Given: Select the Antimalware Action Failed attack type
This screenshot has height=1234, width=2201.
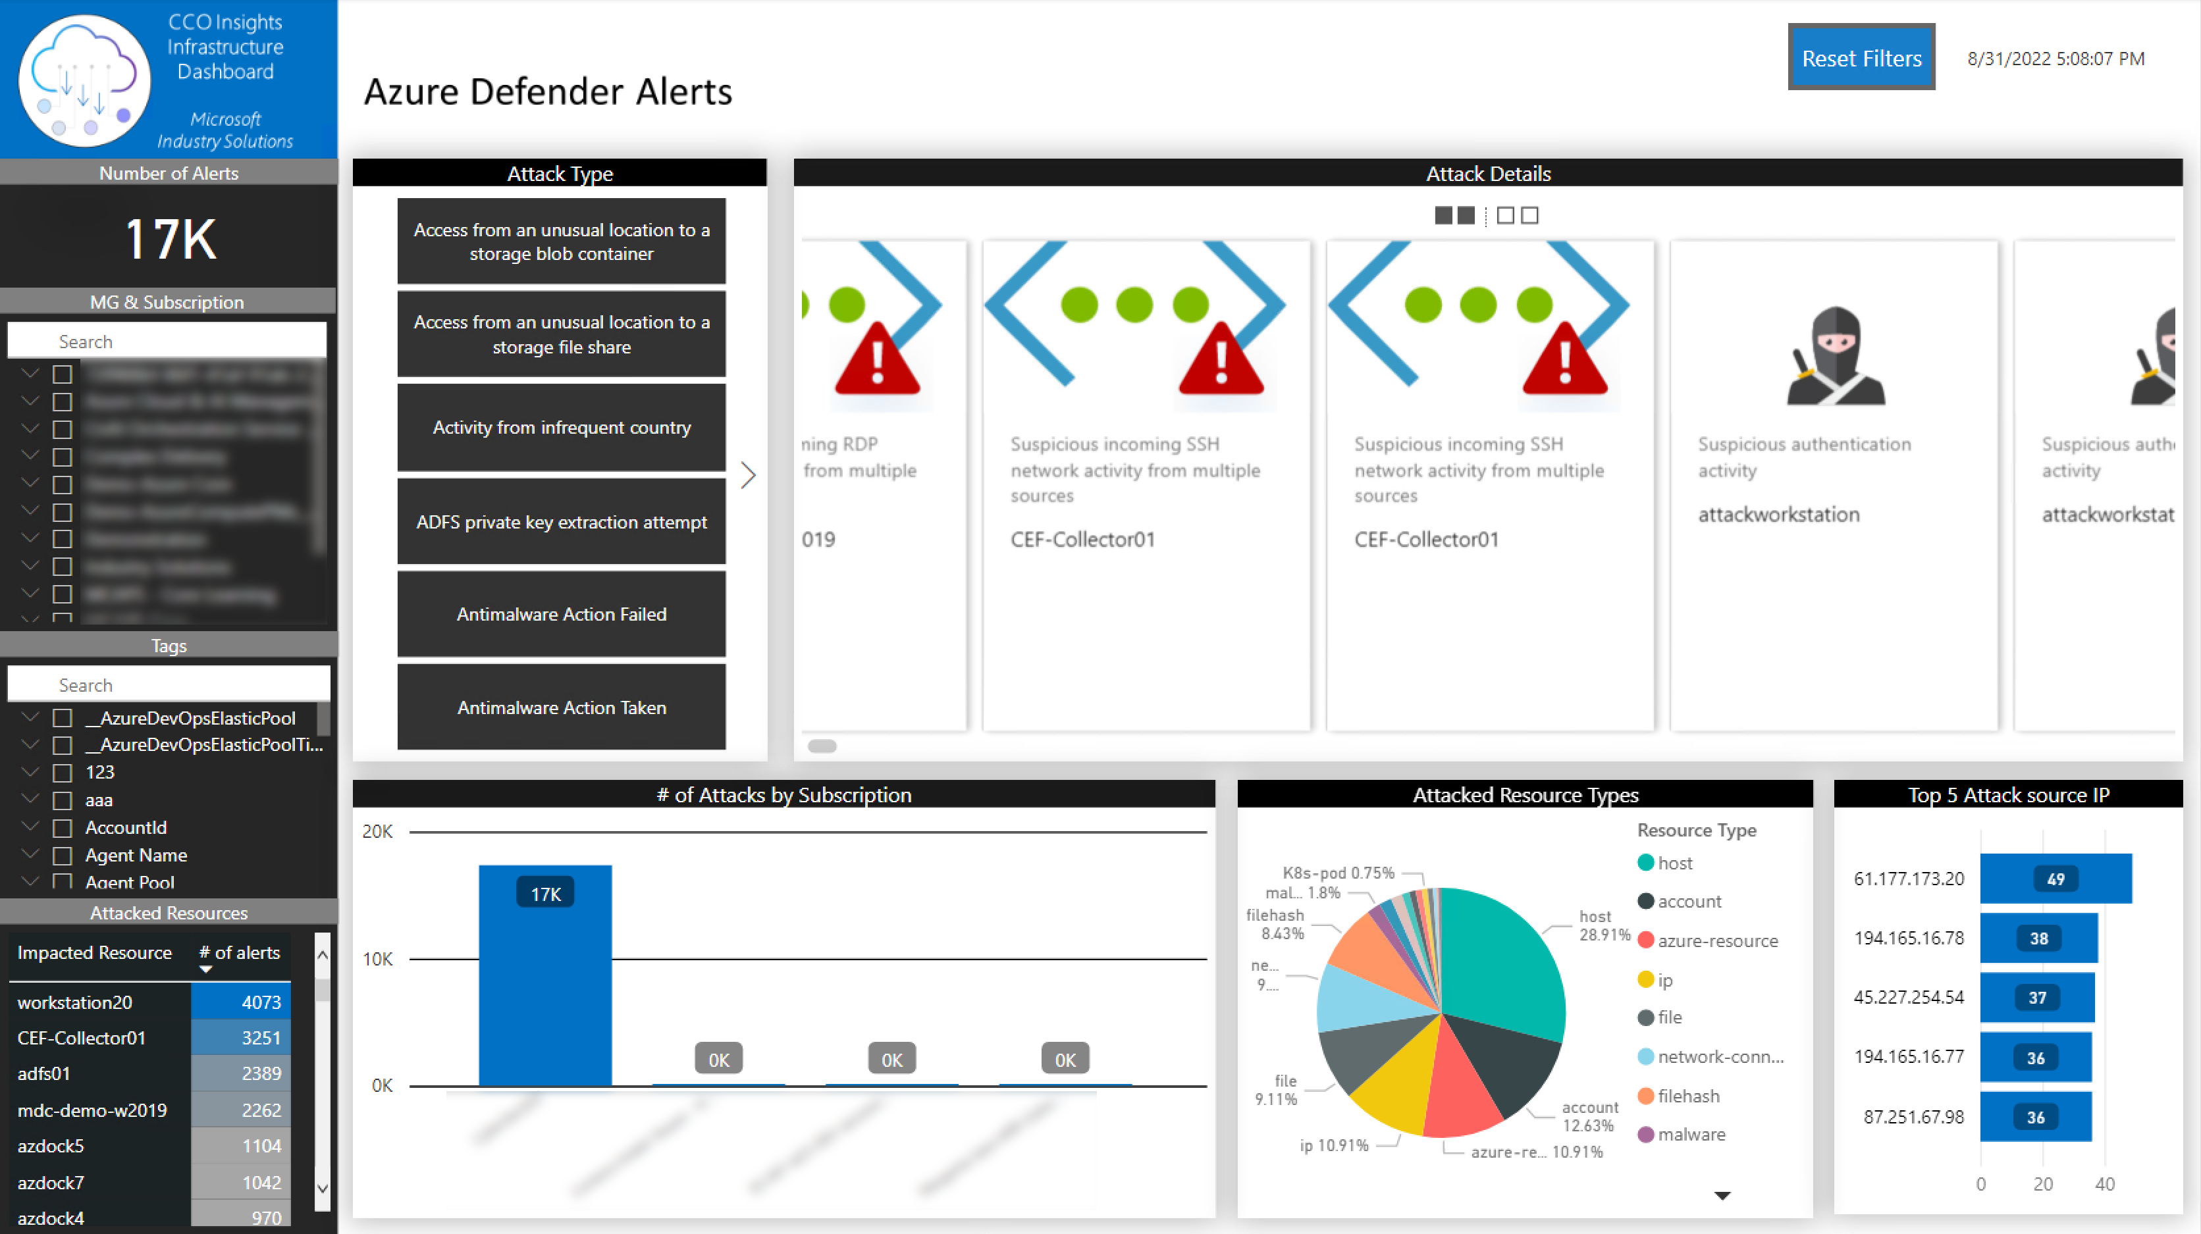Looking at the screenshot, I should [x=561, y=615].
